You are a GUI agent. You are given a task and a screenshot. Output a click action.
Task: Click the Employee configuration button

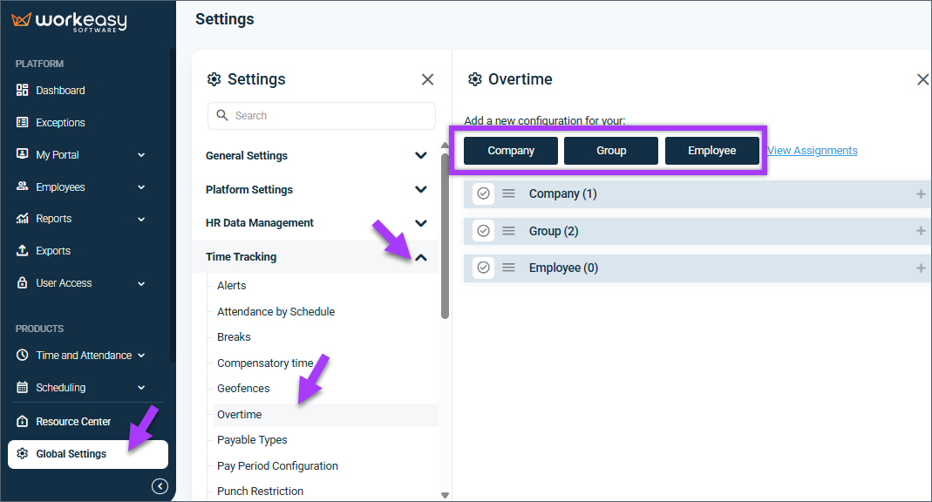(x=712, y=151)
